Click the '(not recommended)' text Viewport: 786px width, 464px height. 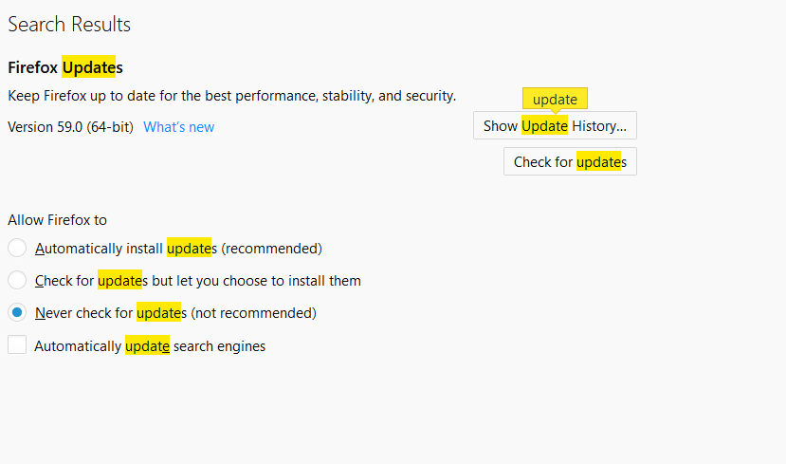click(x=253, y=312)
